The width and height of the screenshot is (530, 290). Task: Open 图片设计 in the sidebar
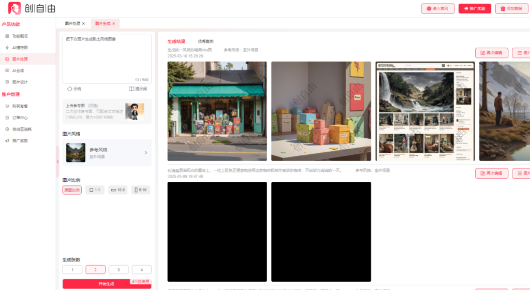click(x=20, y=82)
